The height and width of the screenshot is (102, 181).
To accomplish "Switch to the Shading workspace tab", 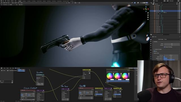I will click(x=44, y=1).
